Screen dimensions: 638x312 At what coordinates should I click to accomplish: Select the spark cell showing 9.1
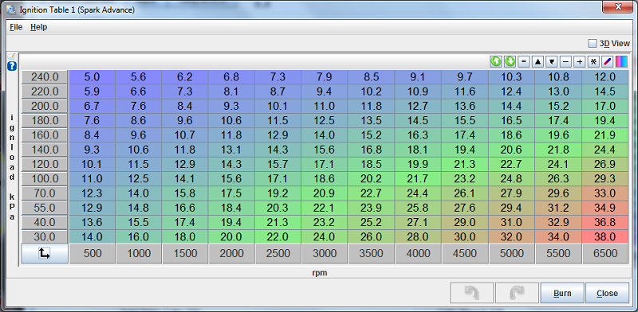(x=418, y=76)
